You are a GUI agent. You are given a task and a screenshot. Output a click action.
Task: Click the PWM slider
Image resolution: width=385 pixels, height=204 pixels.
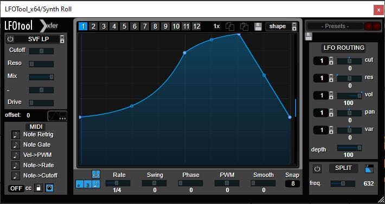pos(227,183)
